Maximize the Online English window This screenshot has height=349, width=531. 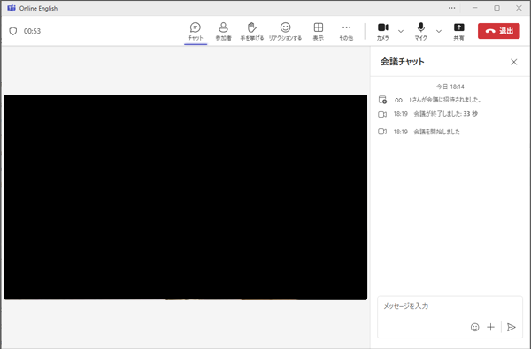pyautogui.click(x=496, y=8)
